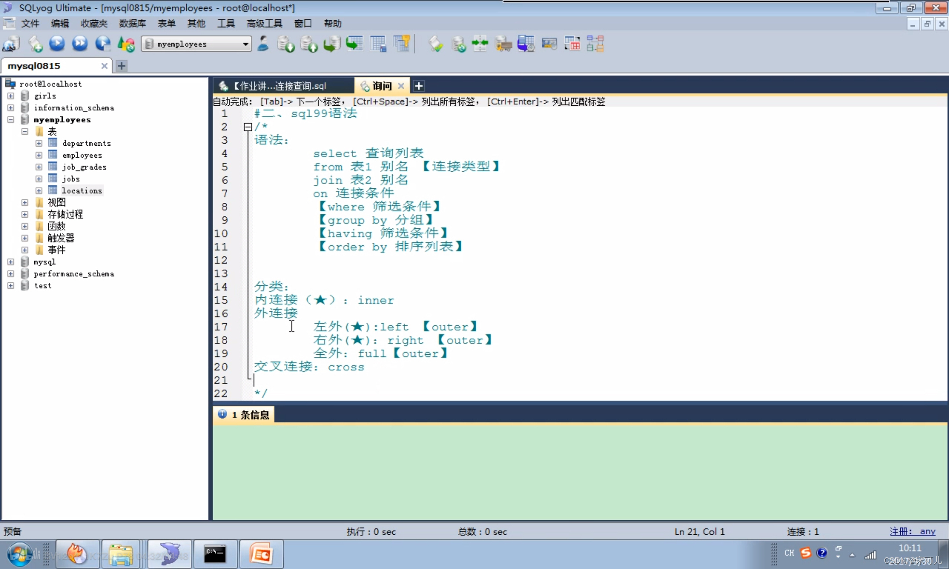Screen dimensions: 949x569
Task: Expand the 存储过程 stored procedures folder
Action: click(25, 214)
